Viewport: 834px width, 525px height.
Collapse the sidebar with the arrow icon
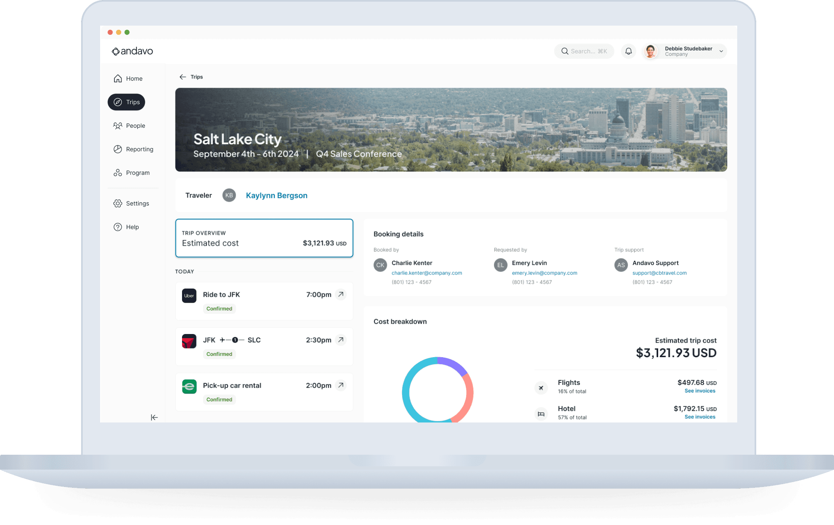coord(154,418)
